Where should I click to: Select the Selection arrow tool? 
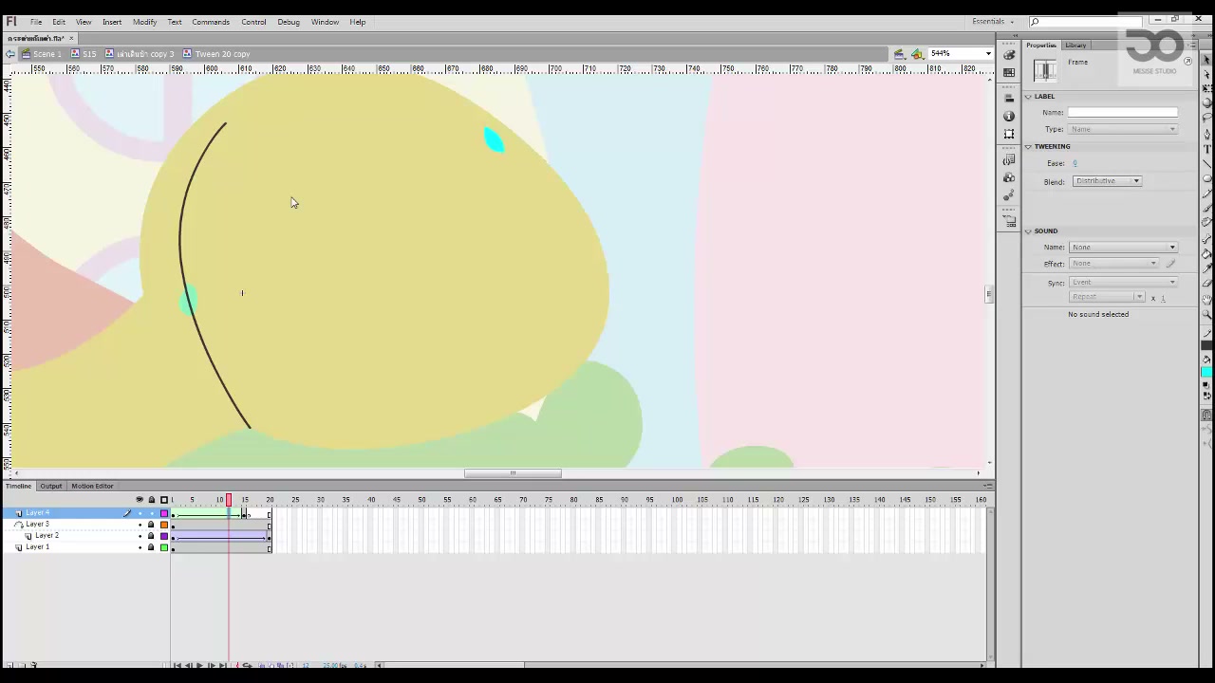pos(1206,59)
